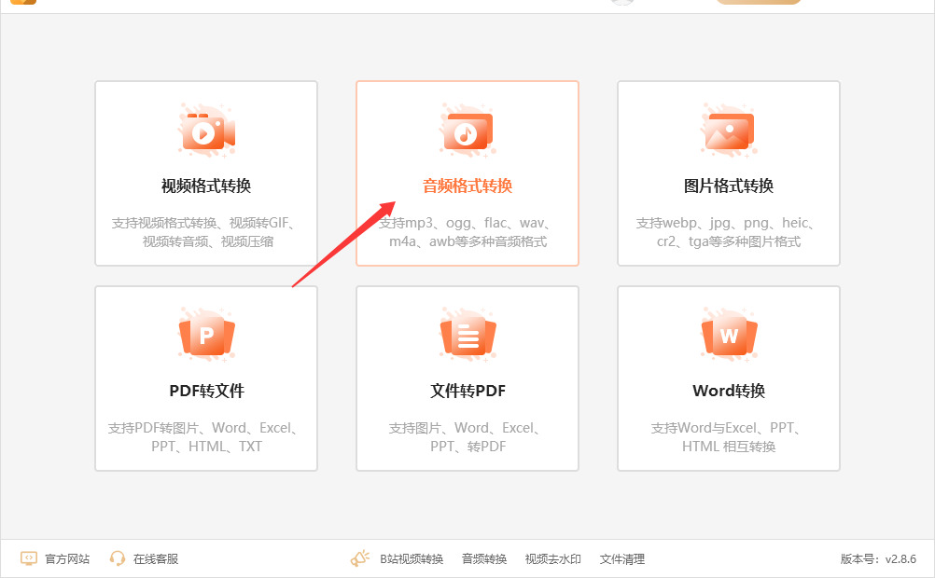Open B站视频转换 from the bottom bar
The height and width of the screenshot is (578, 935).
tap(412, 559)
